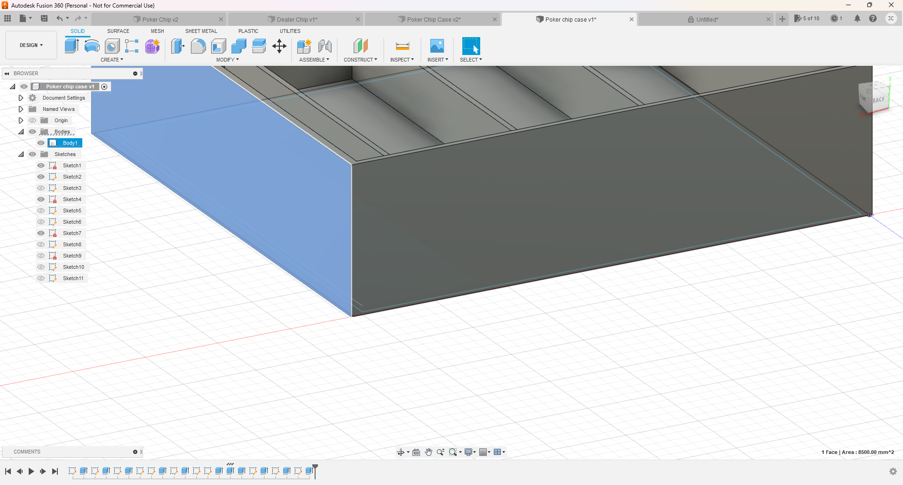Open the DESIGN workspace dropdown
The width and height of the screenshot is (903, 485).
(31, 45)
